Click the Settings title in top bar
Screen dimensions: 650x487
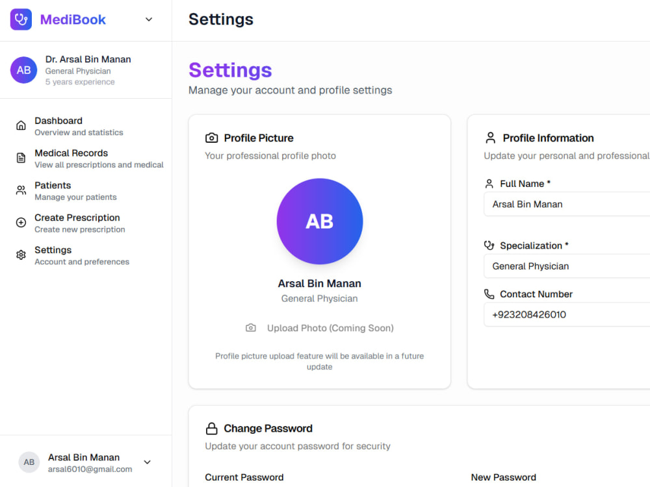coord(221,19)
